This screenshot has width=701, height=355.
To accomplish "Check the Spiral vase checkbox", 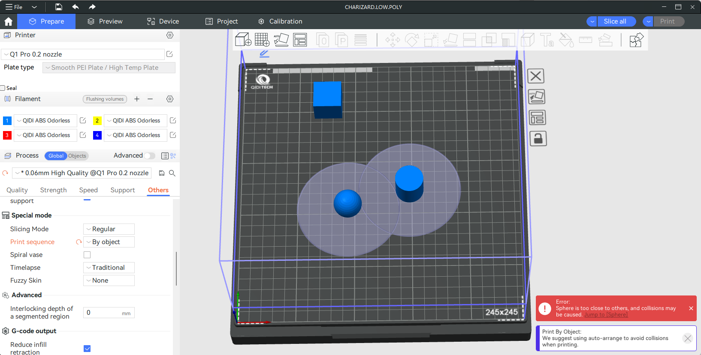I will pyautogui.click(x=87, y=255).
